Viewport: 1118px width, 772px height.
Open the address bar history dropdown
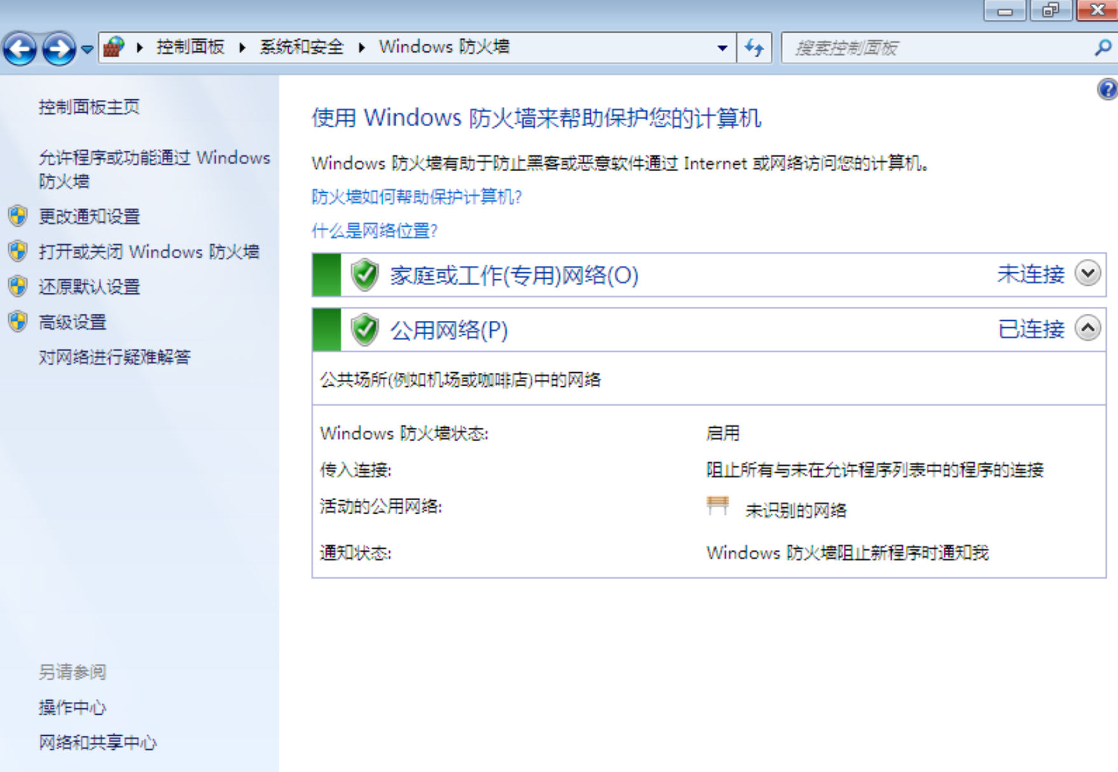[722, 48]
